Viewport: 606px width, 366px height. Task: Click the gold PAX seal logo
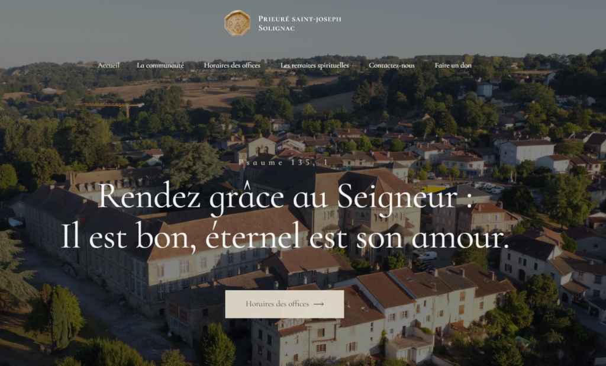click(237, 23)
